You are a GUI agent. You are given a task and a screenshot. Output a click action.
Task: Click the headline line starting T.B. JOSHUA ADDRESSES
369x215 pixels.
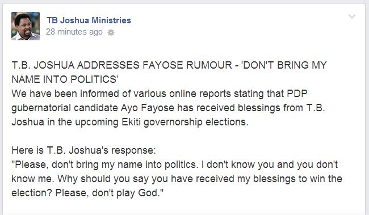pyautogui.click(x=169, y=65)
